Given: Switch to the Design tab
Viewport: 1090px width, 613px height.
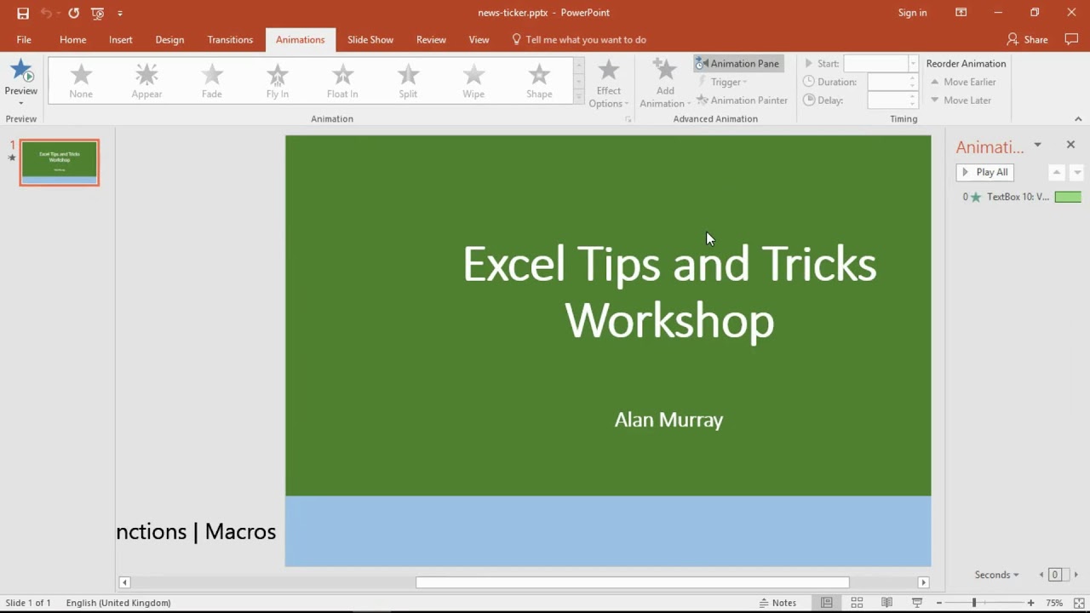Looking at the screenshot, I should 169,40.
